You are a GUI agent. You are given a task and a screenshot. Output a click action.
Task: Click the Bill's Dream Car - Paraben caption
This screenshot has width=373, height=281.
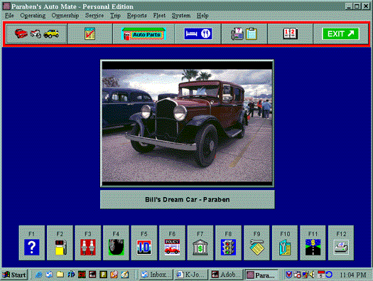pyautogui.click(x=188, y=200)
